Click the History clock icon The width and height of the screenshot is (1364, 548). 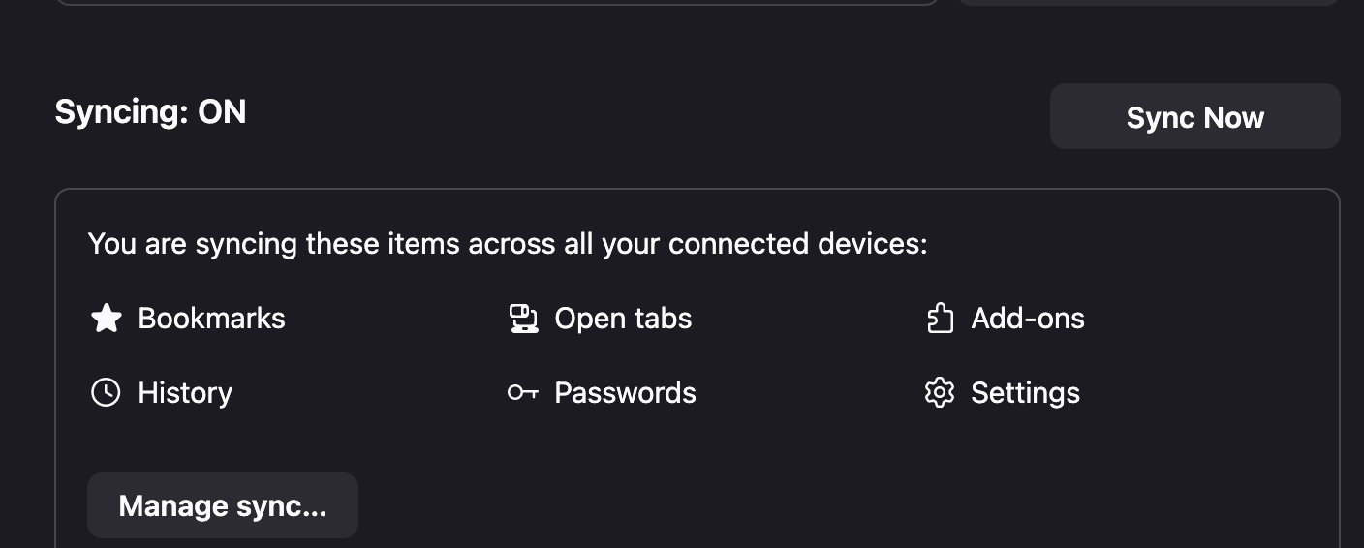tap(106, 392)
